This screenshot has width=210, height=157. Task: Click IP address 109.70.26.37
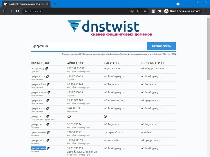(74, 132)
